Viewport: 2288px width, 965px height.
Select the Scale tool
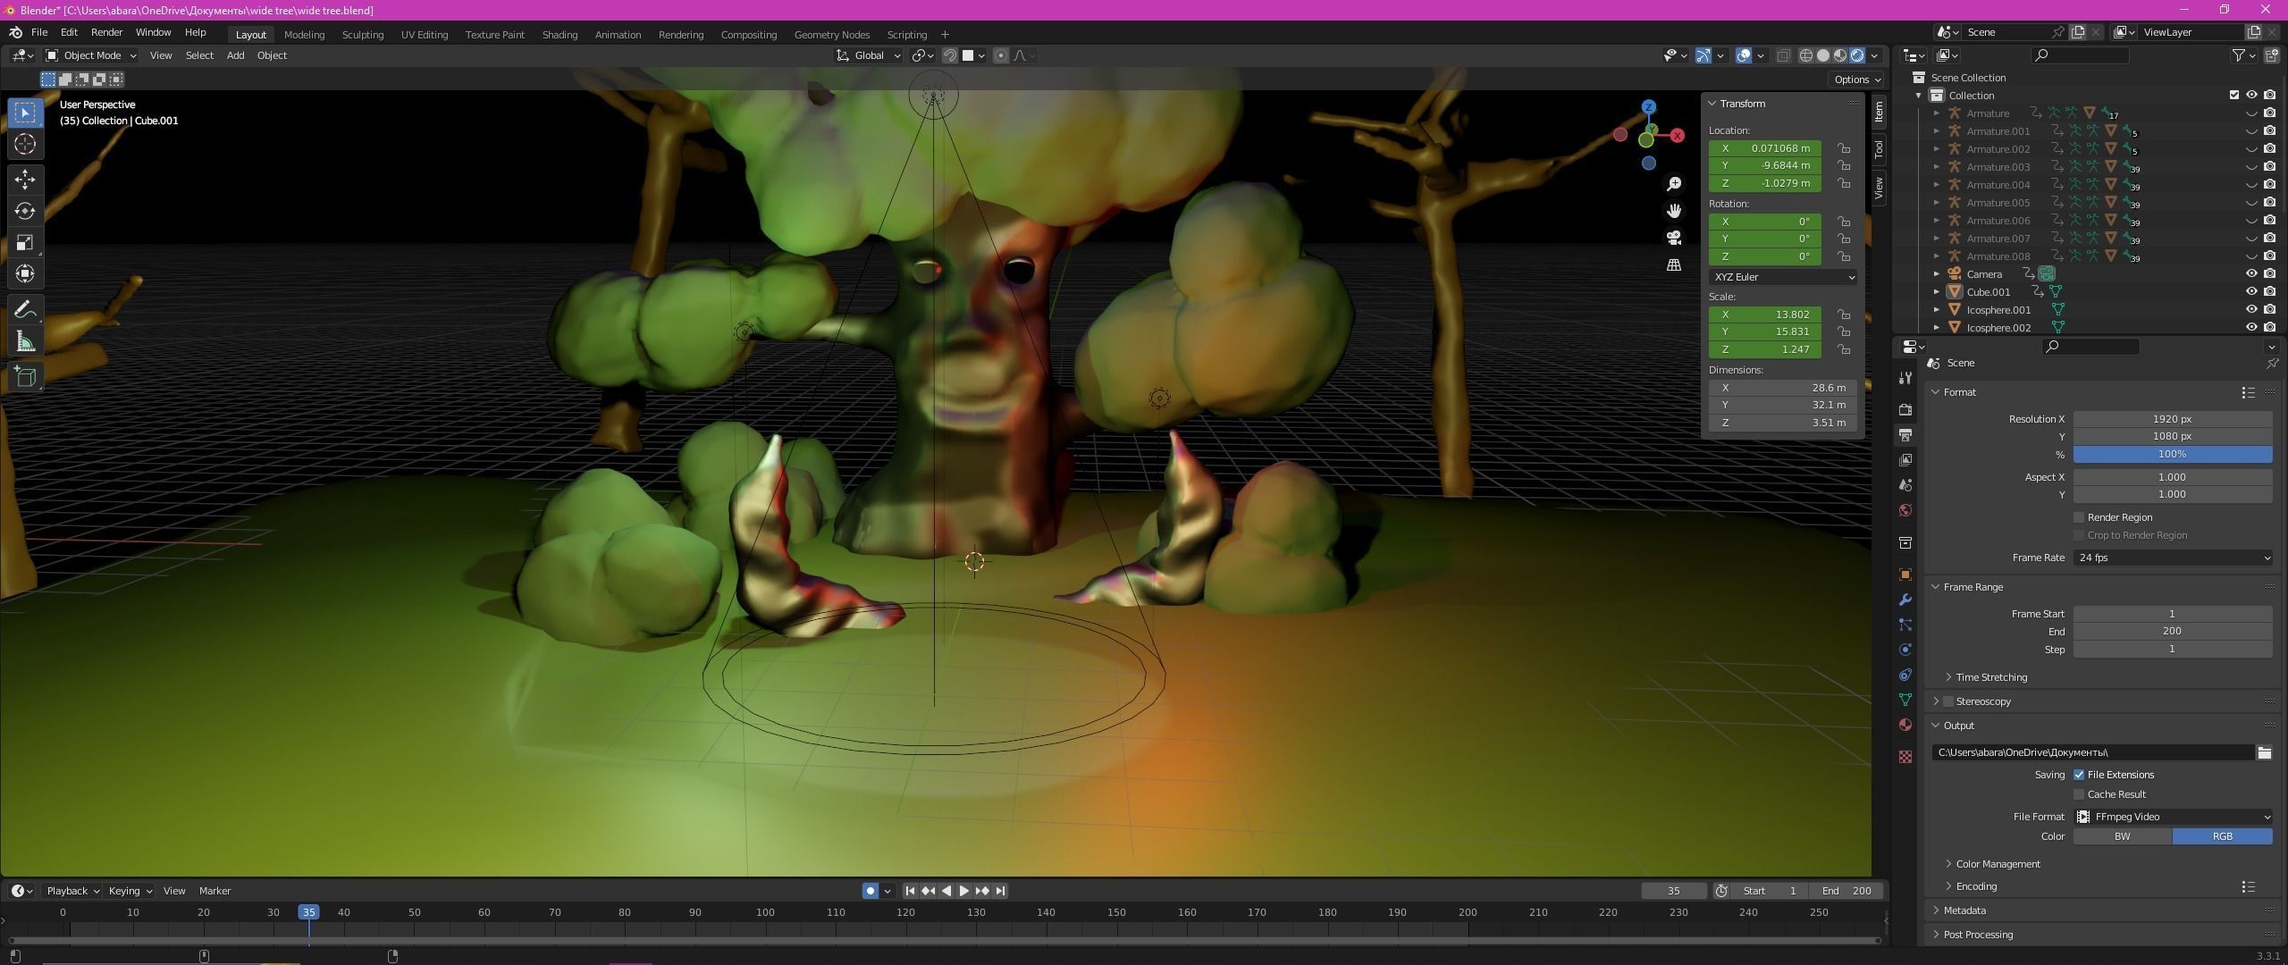25,242
